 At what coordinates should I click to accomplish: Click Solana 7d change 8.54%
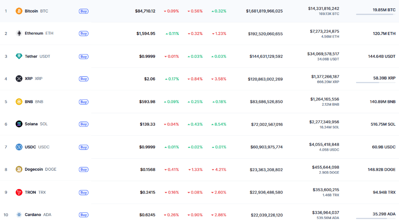[219, 124]
